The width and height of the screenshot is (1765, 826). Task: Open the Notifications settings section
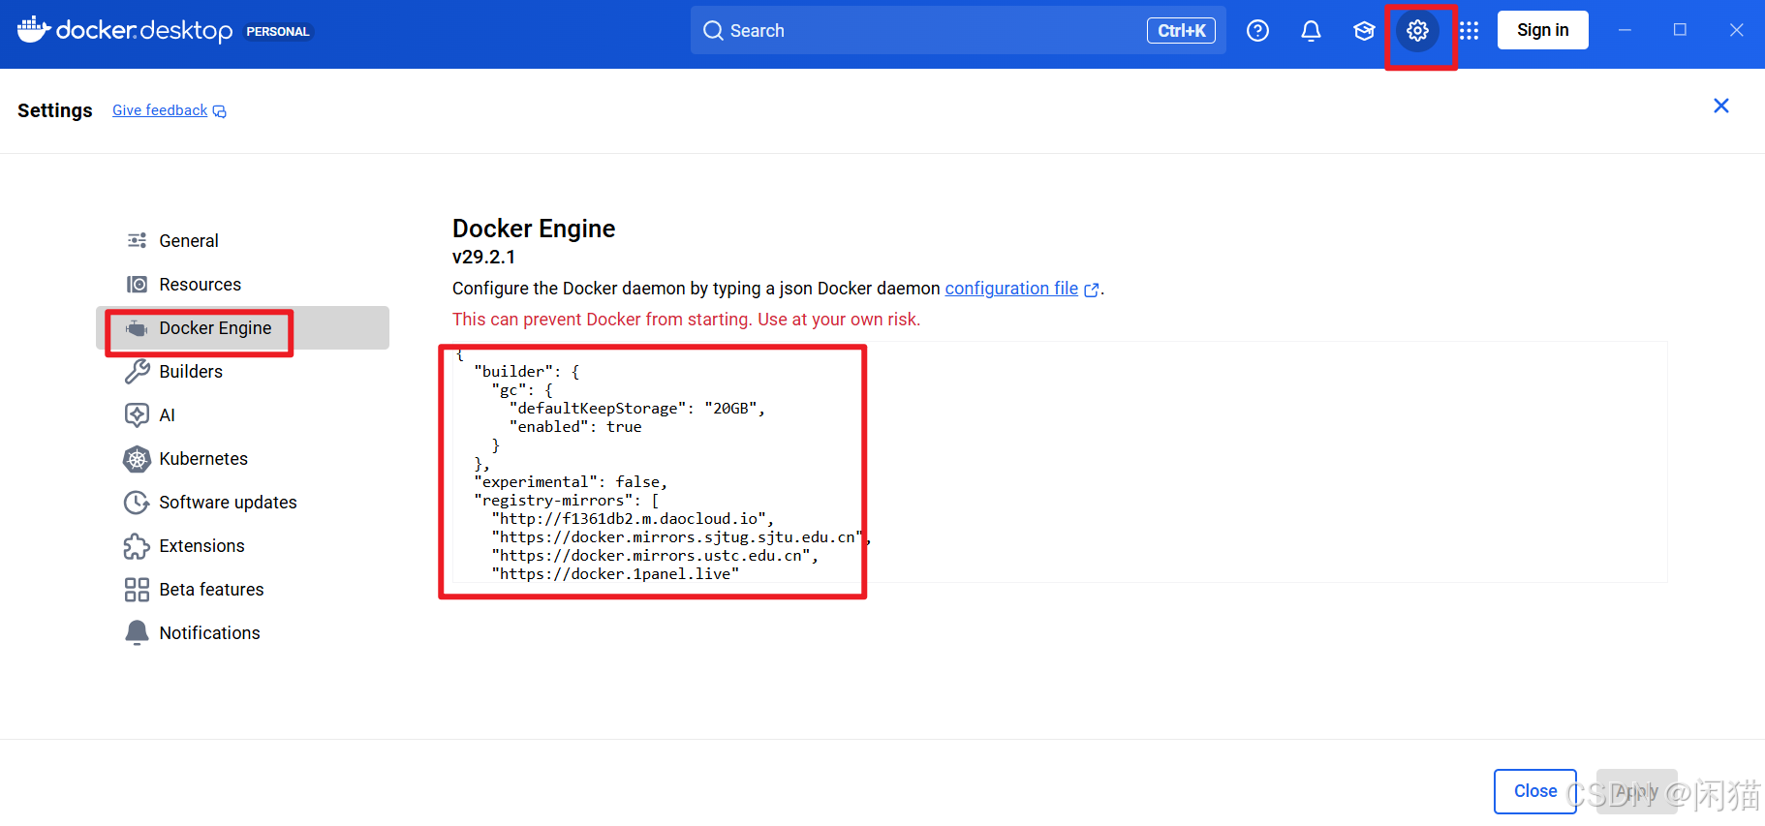pos(242,633)
